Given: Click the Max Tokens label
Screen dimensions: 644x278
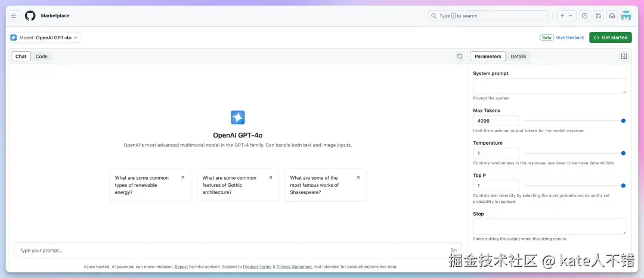Looking at the screenshot, I should coord(487,110).
